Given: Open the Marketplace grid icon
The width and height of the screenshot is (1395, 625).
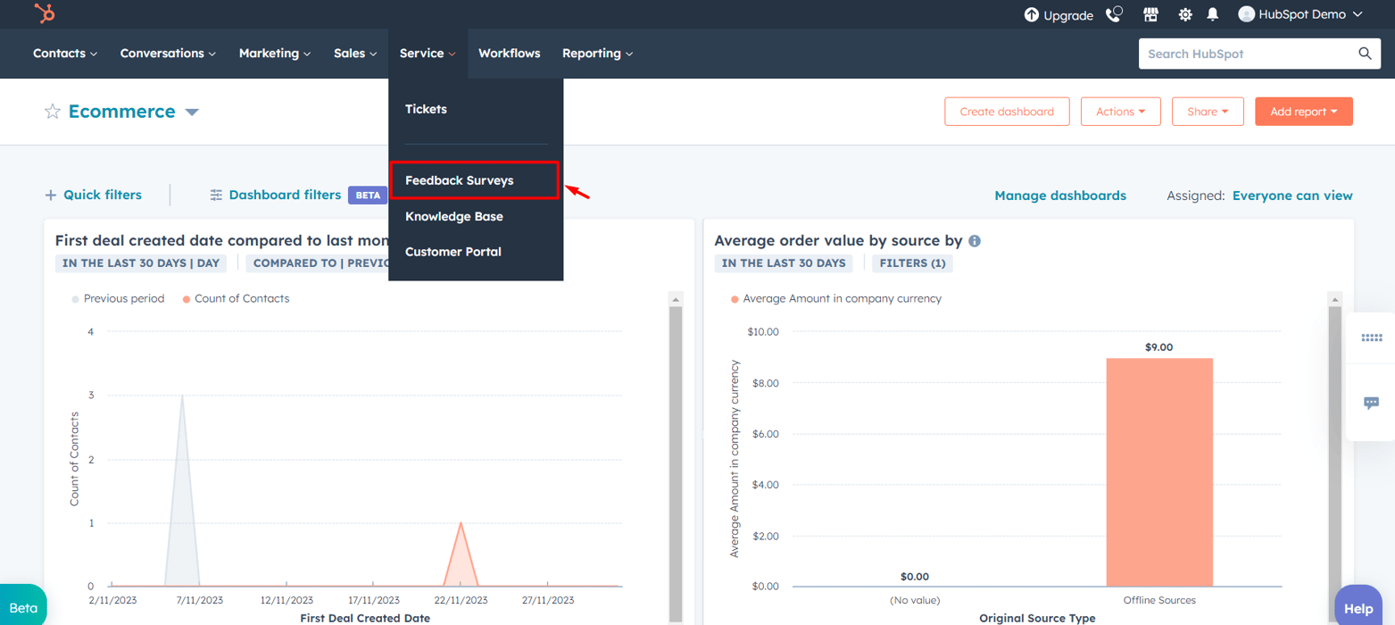Looking at the screenshot, I should (1150, 13).
